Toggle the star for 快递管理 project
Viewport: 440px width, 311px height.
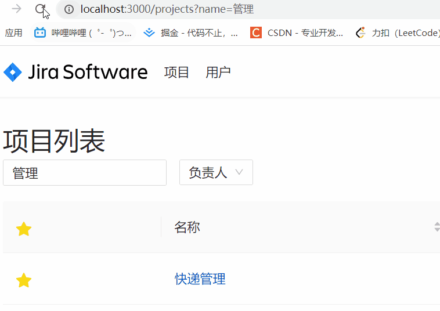click(24, 280)
